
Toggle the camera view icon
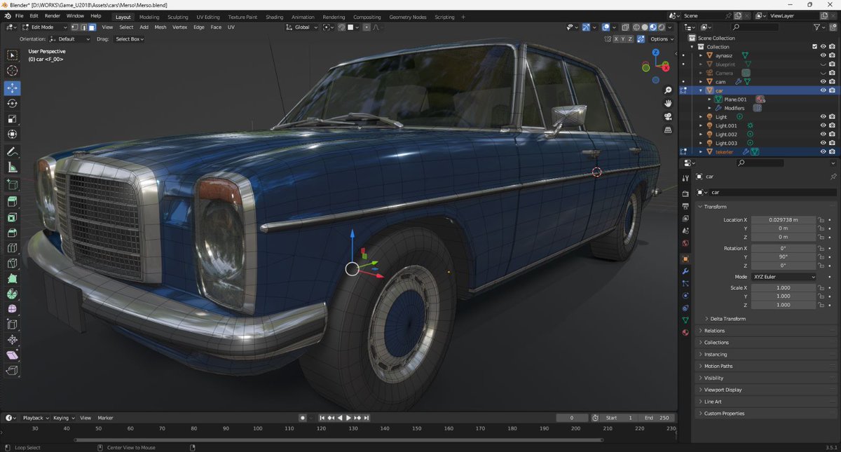(668, 117)
